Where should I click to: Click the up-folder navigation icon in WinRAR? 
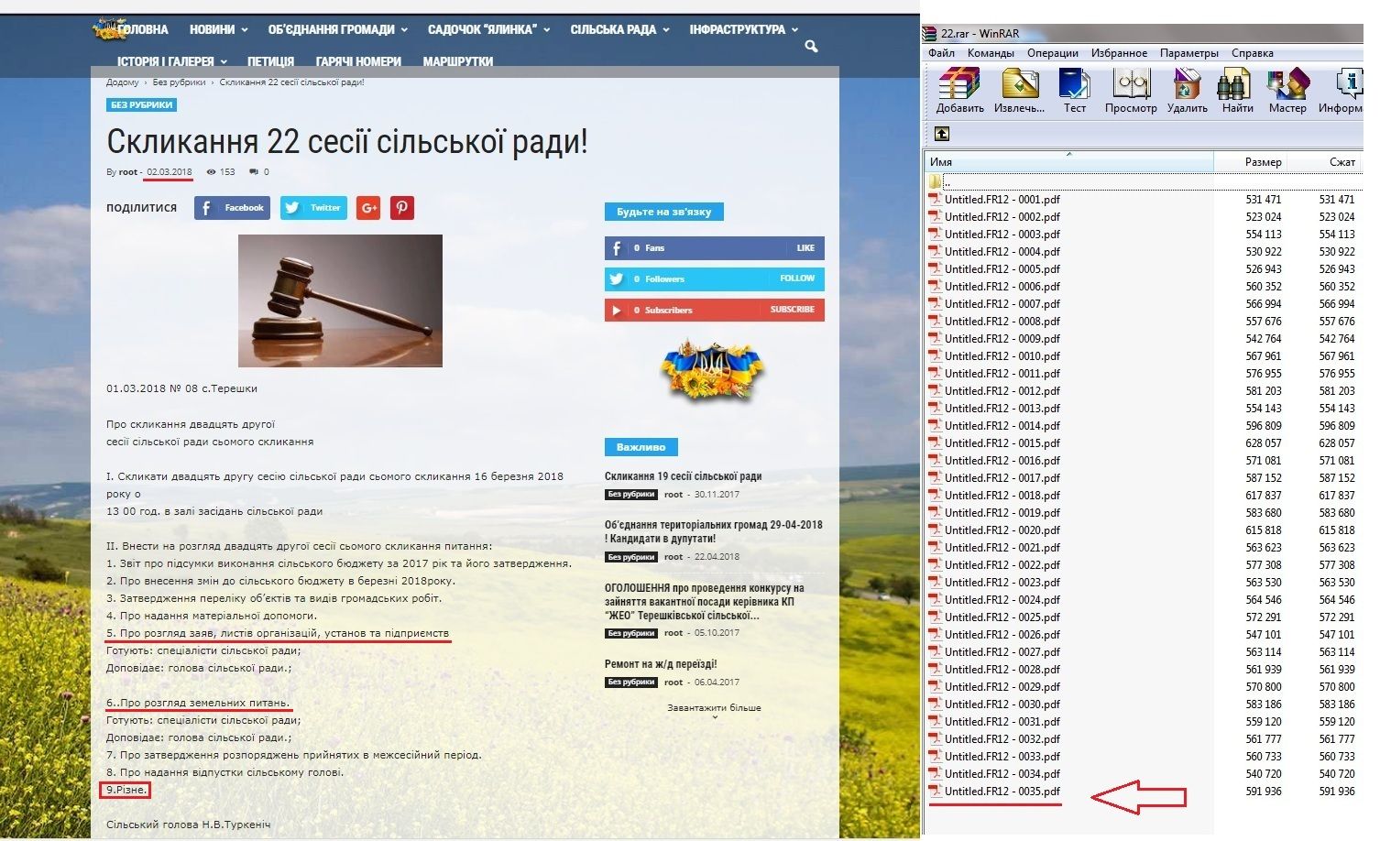pyautogui.click(x=940, y=133)
